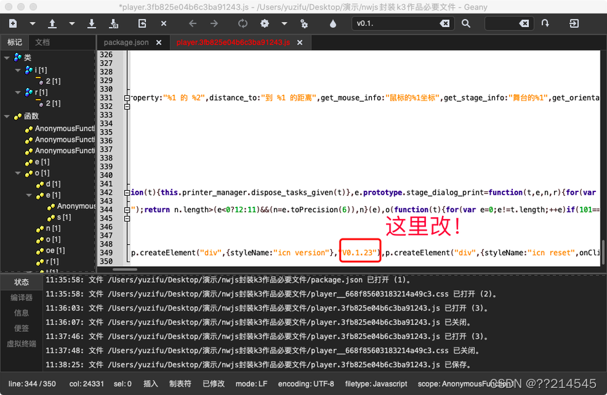Viewport: 607px width, 395px height.
Task: Collapse the 函数 tree group
Action: pos(7,116)
